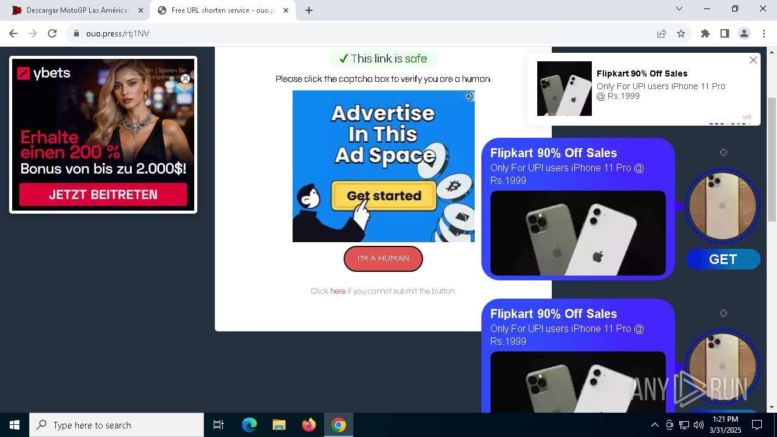
Task: Follow the red 'here' link
Action: [338, 291]
